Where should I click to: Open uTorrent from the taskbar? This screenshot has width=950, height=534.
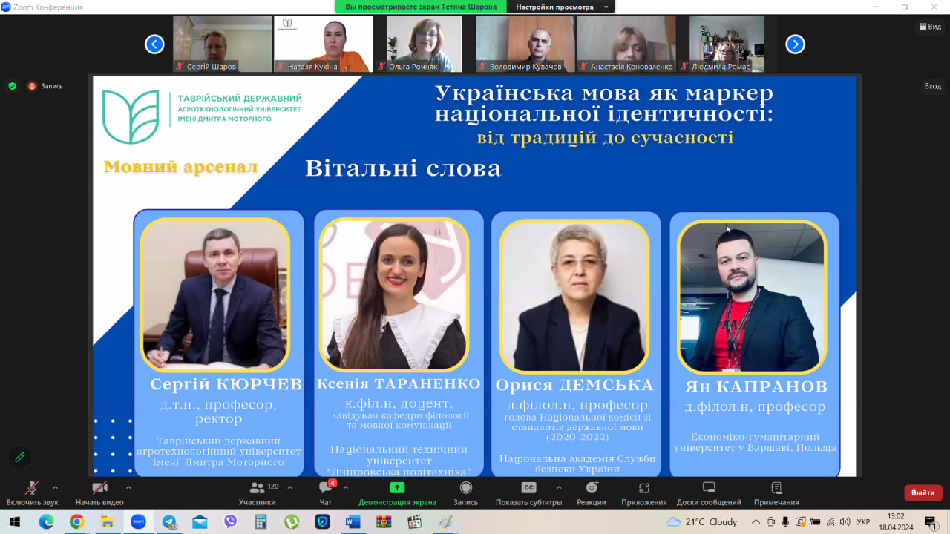tap(292, 522)
